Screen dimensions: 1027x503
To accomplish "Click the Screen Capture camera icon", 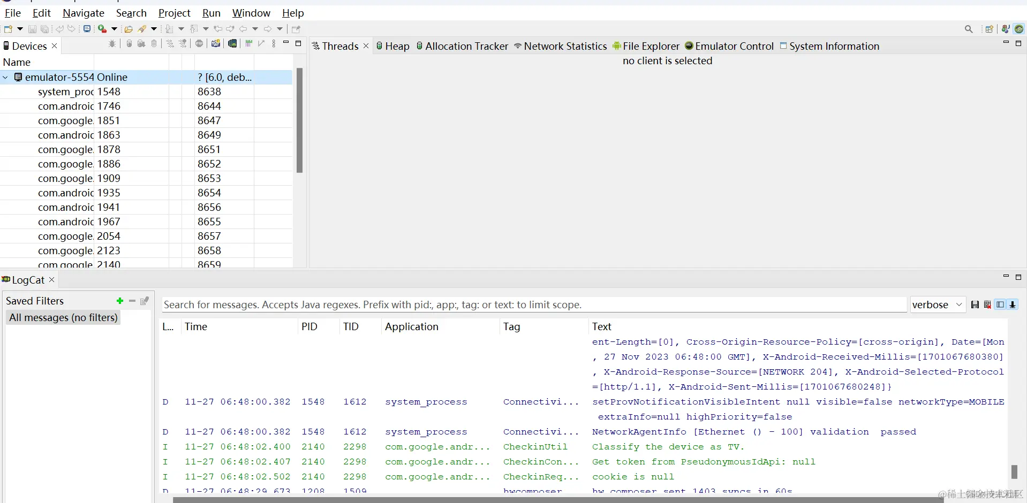I will click(x=216, y=44).
